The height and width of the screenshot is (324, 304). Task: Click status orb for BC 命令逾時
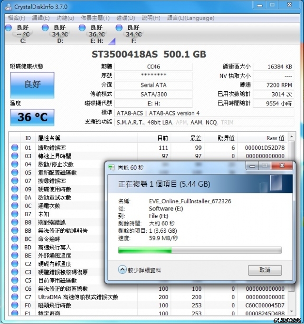15,239
